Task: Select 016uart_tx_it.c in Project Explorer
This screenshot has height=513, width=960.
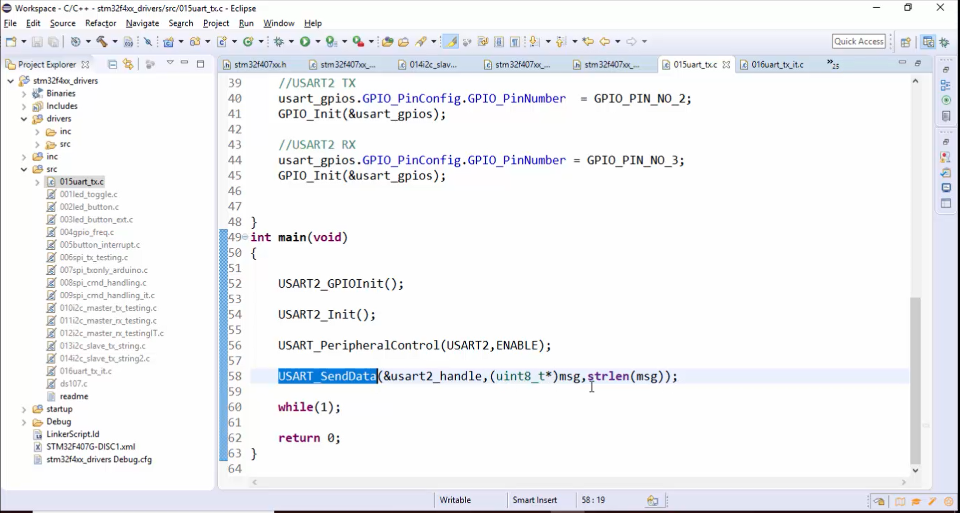Action: pyautogui.click(x=86, y=371)
